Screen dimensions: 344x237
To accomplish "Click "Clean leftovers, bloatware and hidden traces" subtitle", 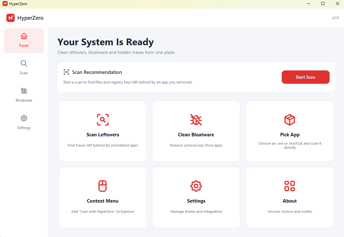I will tap(116, 52).
